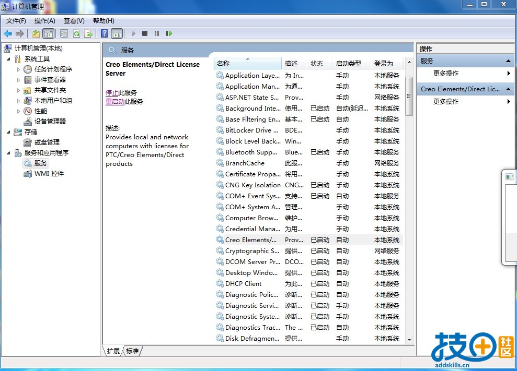Switch to the 扩展 tab
This screenshot has height=371, width=517.
coord(113,351)
